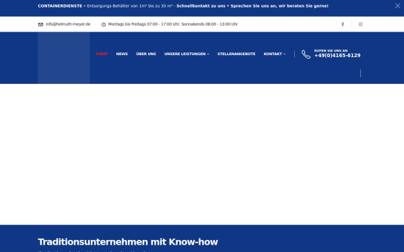Click 'Schnellkontakt zu uns' banner text
Screen dimensions: 404x252
click(201, 6)
